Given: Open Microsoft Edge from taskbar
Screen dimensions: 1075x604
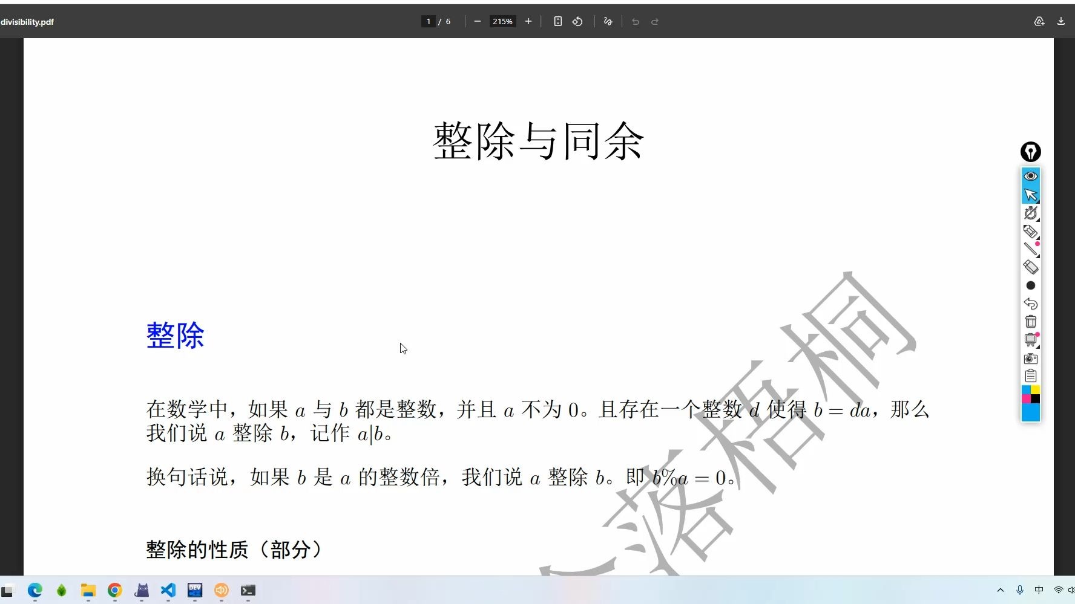Looking at the screenshot, I should (35, 590).
